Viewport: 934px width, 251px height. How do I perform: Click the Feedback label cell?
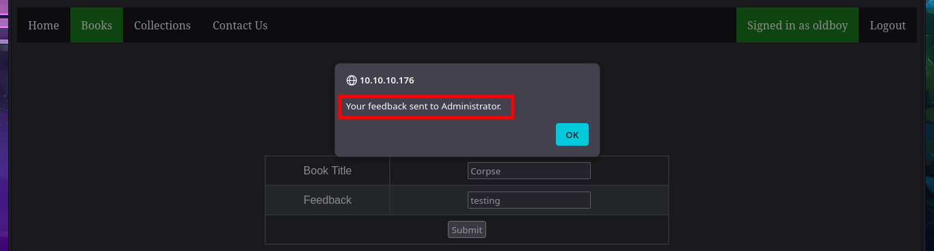[328, 200]
